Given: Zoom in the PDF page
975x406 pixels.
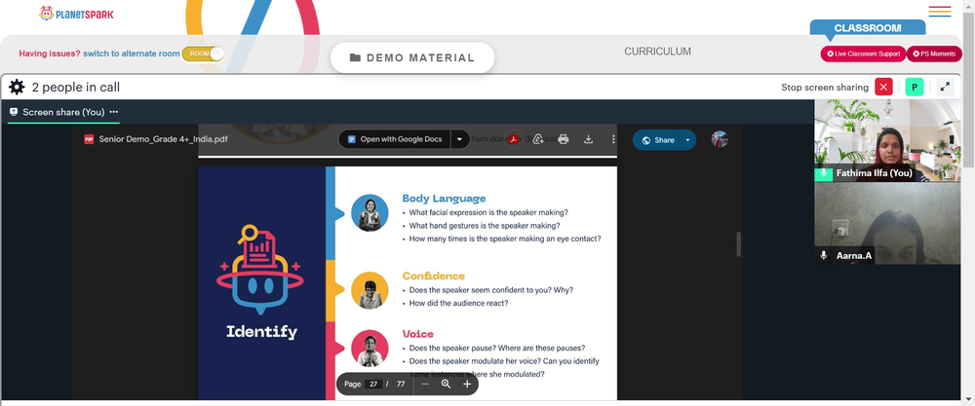Looking at the screenshot, I should tap(467, 384).
